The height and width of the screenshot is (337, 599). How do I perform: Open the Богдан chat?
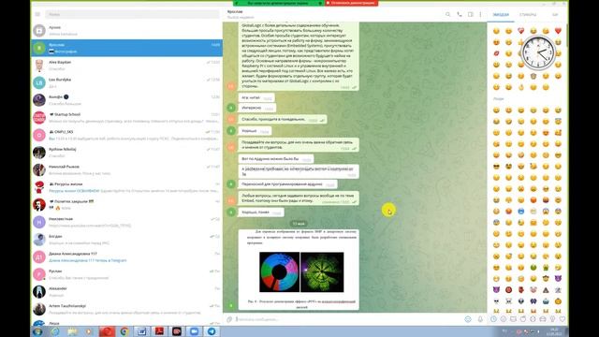(x=127, y=240)
